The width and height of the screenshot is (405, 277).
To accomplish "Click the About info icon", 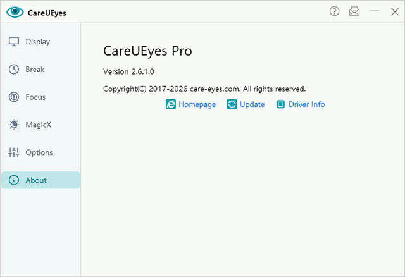I will [x=14, y=180].
